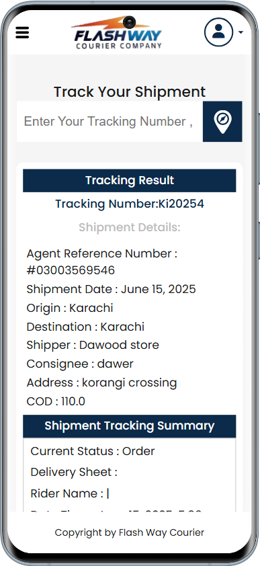This screenshot has width=260, height=566.
Task: Click the Origin Karachi line
Action: [70, 308]
